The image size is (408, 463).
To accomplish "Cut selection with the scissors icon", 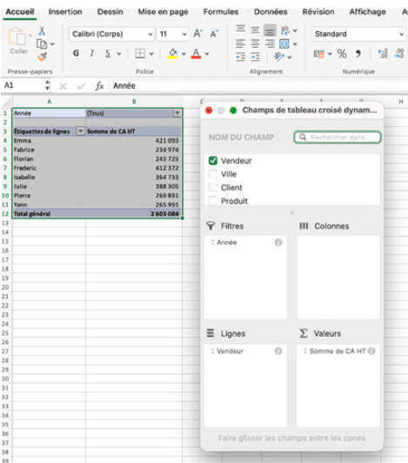I will 42,30.
